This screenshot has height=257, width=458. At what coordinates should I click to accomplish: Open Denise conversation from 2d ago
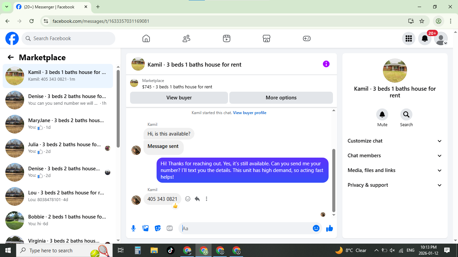click(x=58, y=172)
